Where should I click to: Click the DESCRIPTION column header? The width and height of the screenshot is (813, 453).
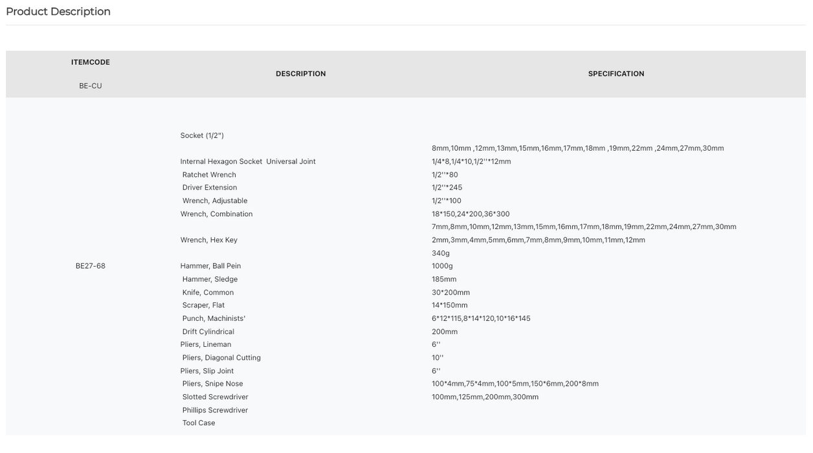point(301,74)
